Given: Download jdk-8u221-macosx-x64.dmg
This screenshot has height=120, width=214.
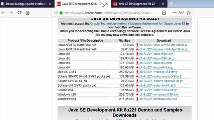Looking at the screenshot, I should (158, 72).
